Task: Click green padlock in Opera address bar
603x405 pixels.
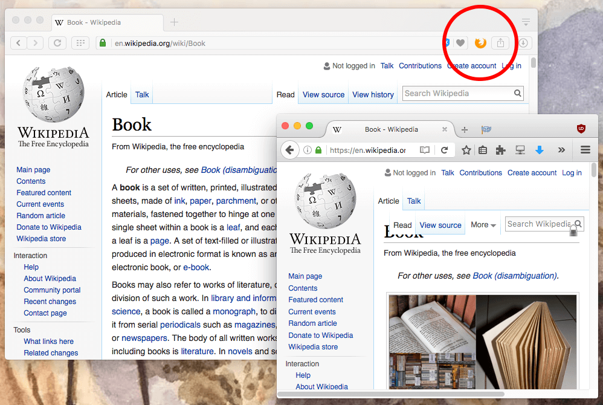Action: 103,43
